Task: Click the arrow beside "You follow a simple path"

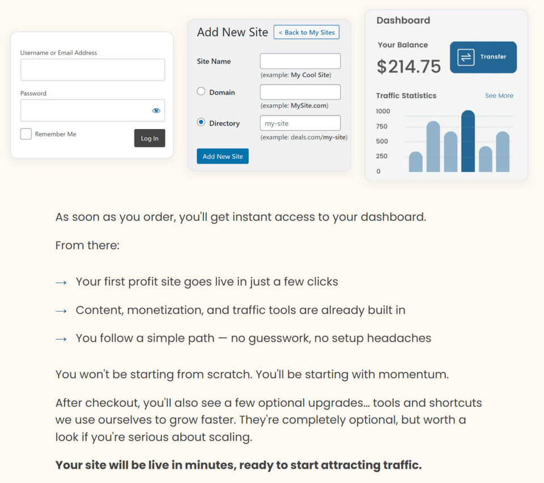Action: [x=61, y=339]
